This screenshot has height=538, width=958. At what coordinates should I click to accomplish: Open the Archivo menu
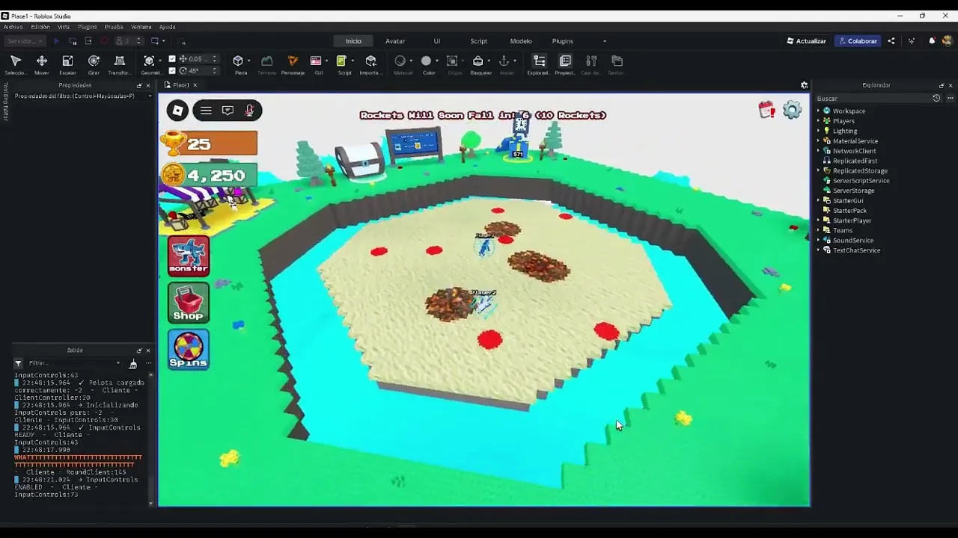point(13,27)
